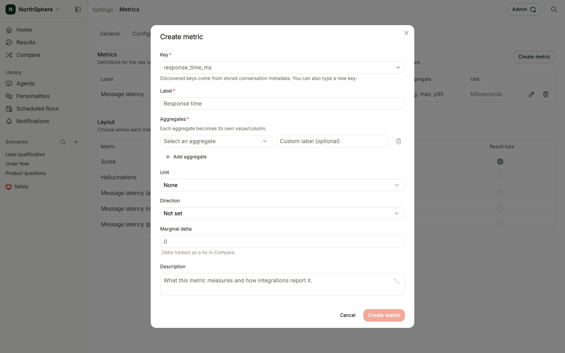Image resolution: width=565 pixels, height=353 pixels.
Task: Click the Label input field
Action: pos(282,104)
